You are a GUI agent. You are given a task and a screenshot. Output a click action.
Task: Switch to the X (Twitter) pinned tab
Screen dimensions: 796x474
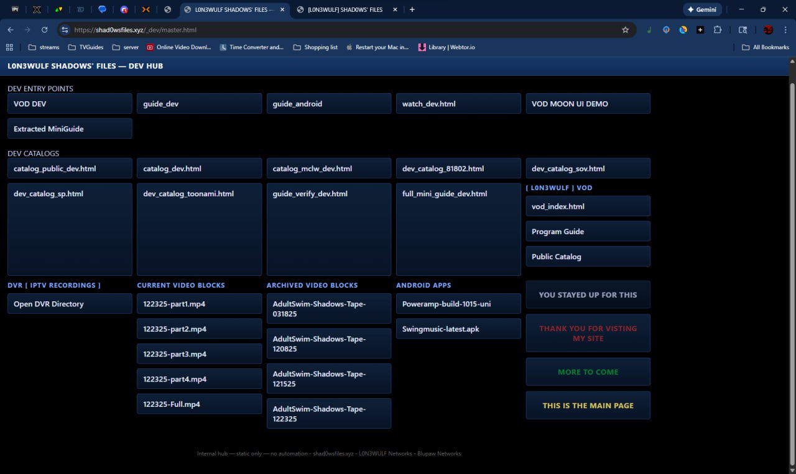37,9
